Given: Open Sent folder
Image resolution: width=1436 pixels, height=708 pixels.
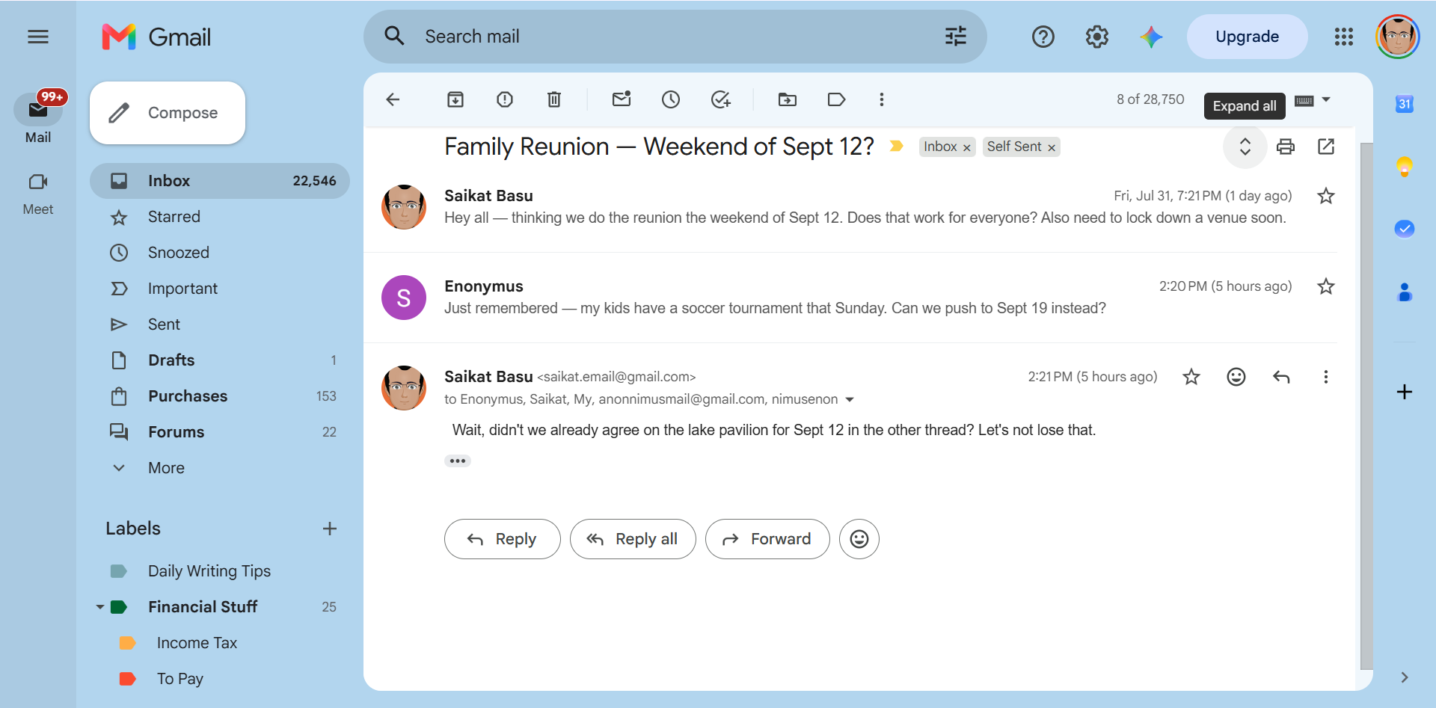Looking at the screenshot, I should point(220,324).
